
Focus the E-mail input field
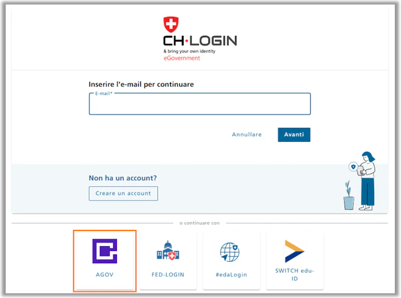pyautogui.click(x=200, y=104)
